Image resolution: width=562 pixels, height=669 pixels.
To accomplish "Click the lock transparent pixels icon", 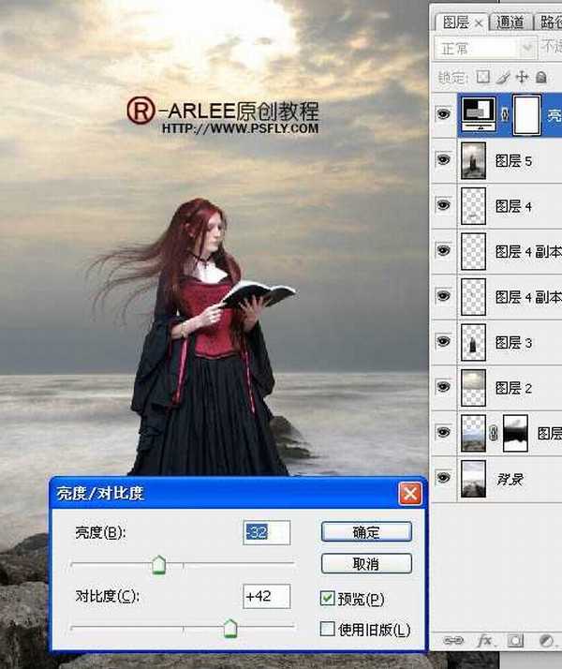I will 484,76.
